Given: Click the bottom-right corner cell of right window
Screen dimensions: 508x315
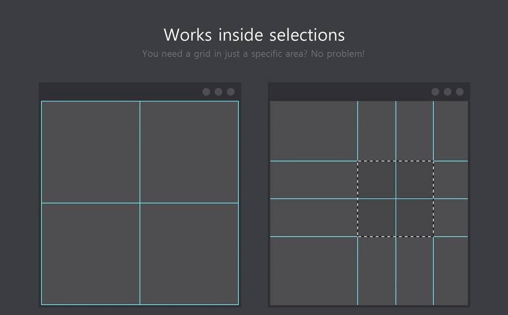Looking at the screenshot, I should pos(451,270).
